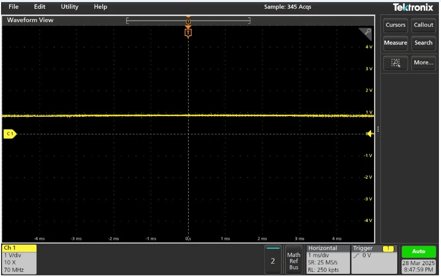
Task: Open the Utility menu
Action: (69, 7)
